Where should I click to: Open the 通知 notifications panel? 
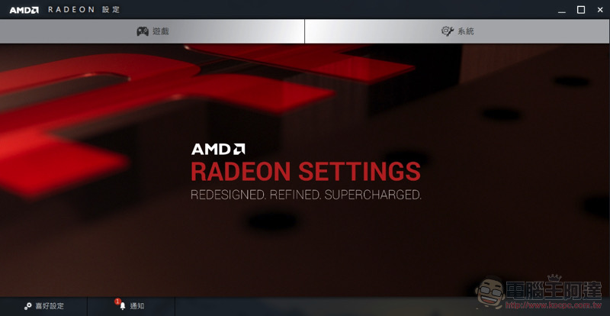pyautogui.click(x=131, y=306)
